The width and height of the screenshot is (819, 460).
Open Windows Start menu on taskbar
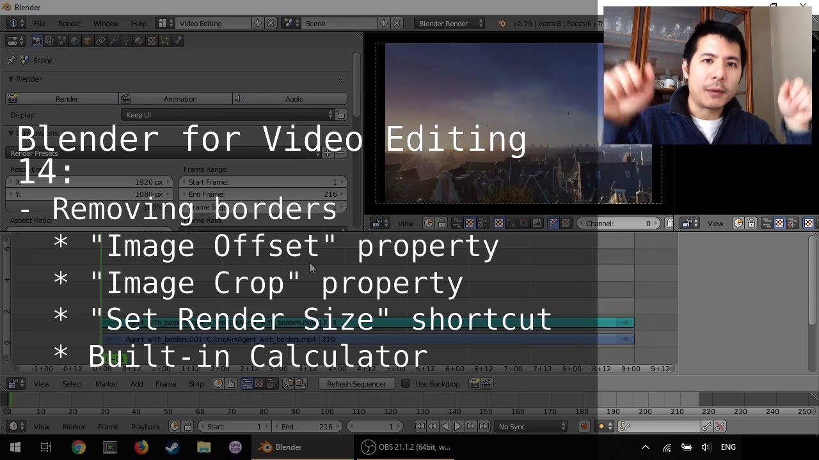[15, 447]
